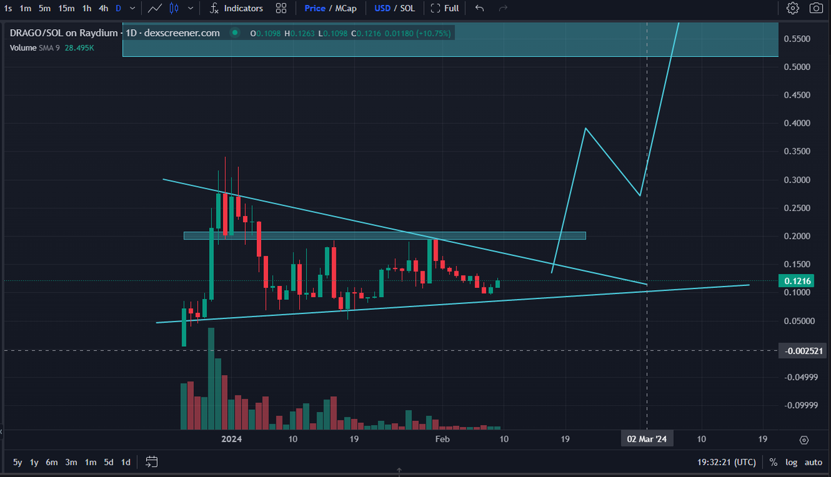Image resolution: width=831 pixels, height=477 pixels.
Task: Switch chart to MCap mode
Action: pos(347,8)
